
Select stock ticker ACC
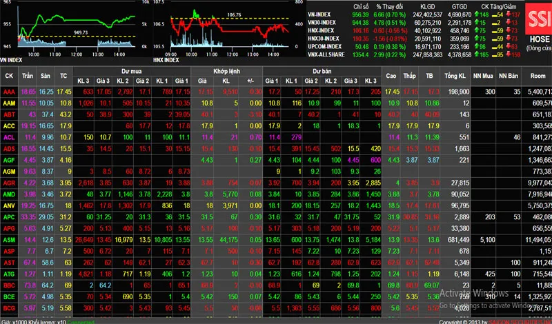coord(9,126)
